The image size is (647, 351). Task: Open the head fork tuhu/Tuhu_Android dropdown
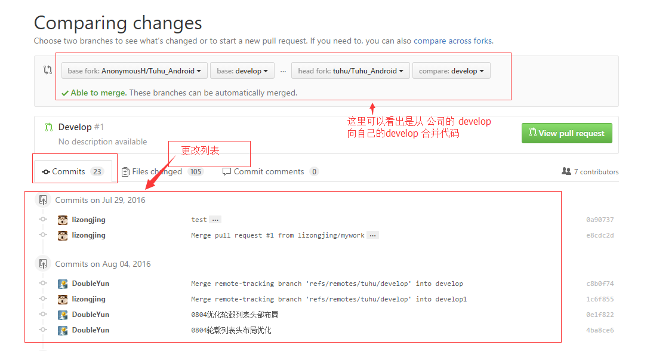(x=350, y=71)
